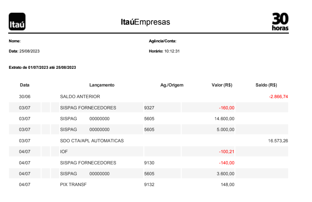Click the Itaú logo icon

tap(17, 22)
